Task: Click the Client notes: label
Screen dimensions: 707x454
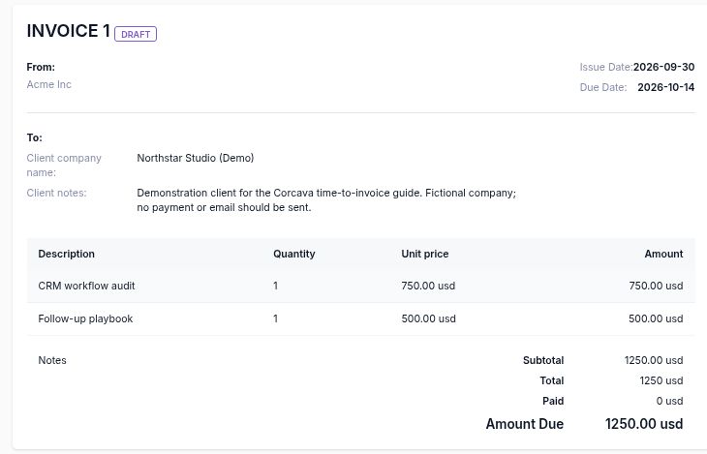Action: point(56,193)
